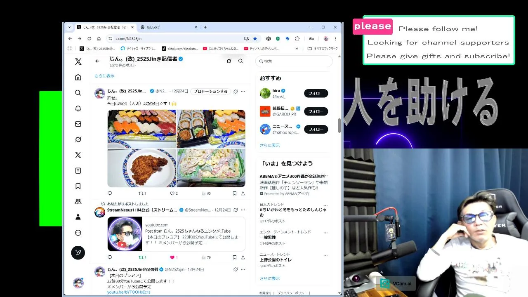Open more menu on StreamNexus1104 post
528x297 pixels.
click(x=243, y=210)
